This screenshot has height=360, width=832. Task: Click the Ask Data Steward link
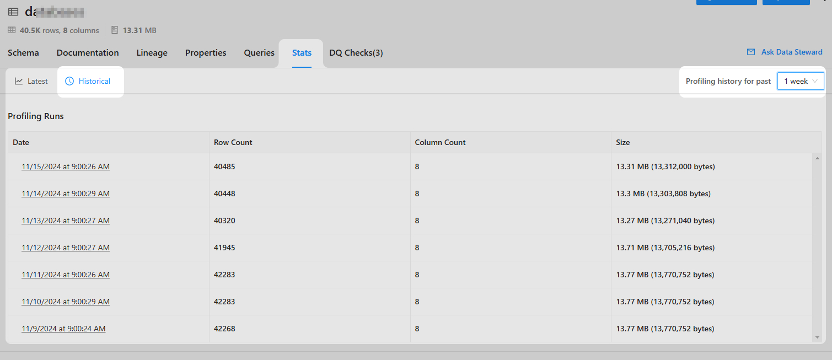point(791,52)
